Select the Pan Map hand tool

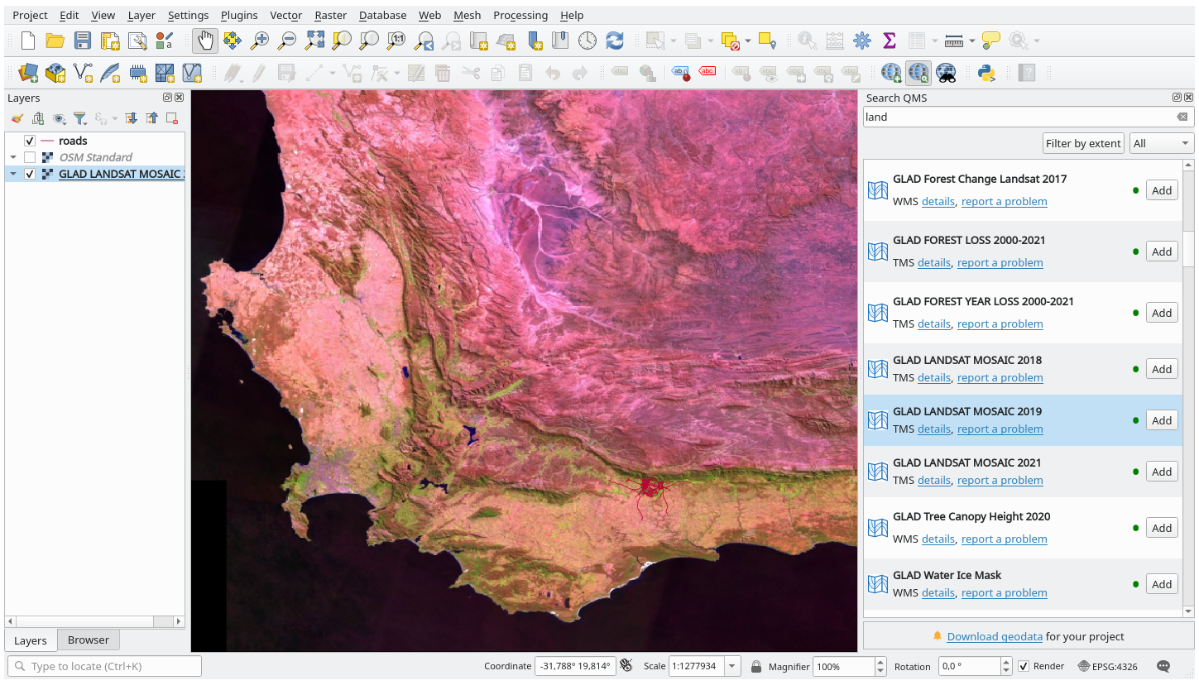pyautogui.click(x=205, y=41)
